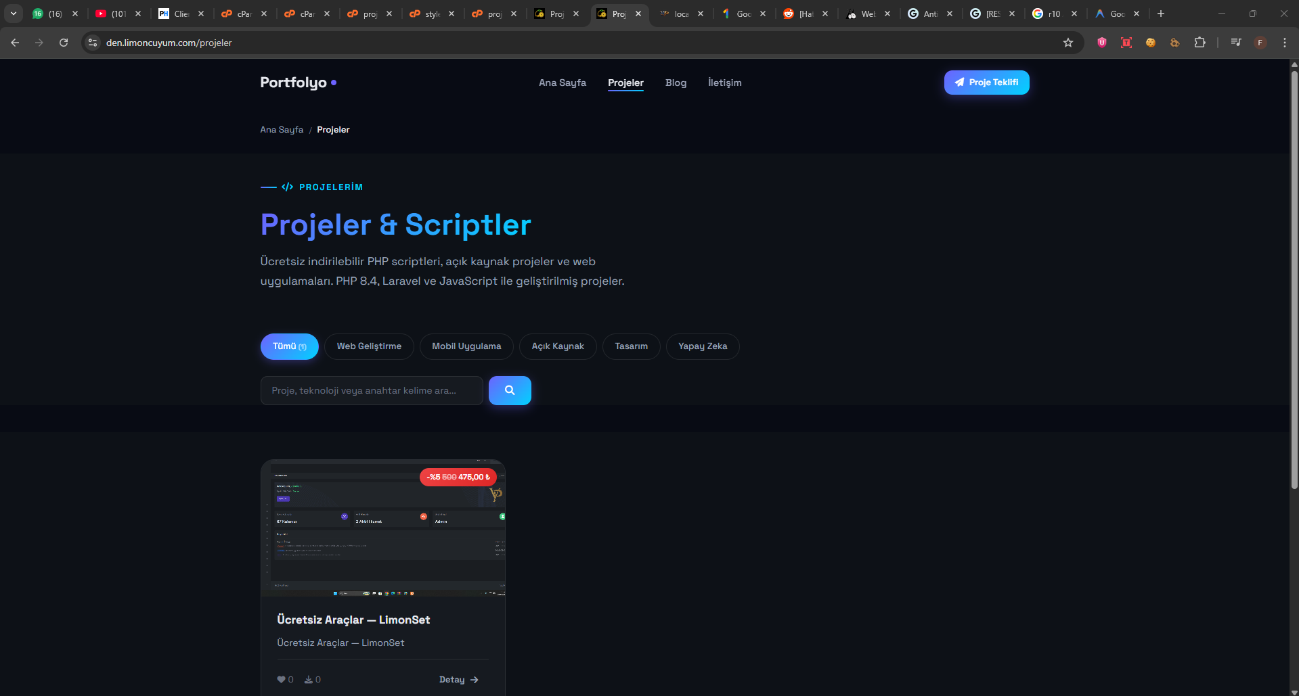Click the blue search magnifier button

coord(509,390)
